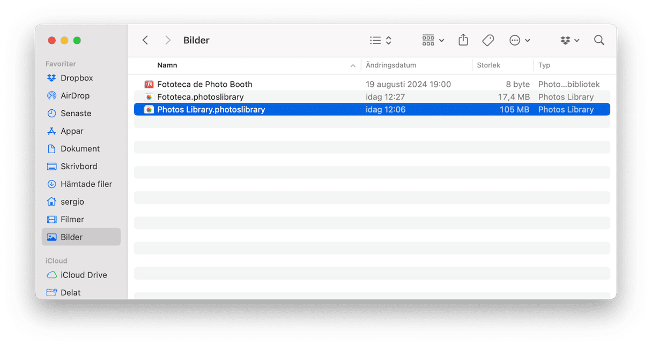Click the idag 12:06 date cell
652x346 pixels.
(x=386, y=109)
